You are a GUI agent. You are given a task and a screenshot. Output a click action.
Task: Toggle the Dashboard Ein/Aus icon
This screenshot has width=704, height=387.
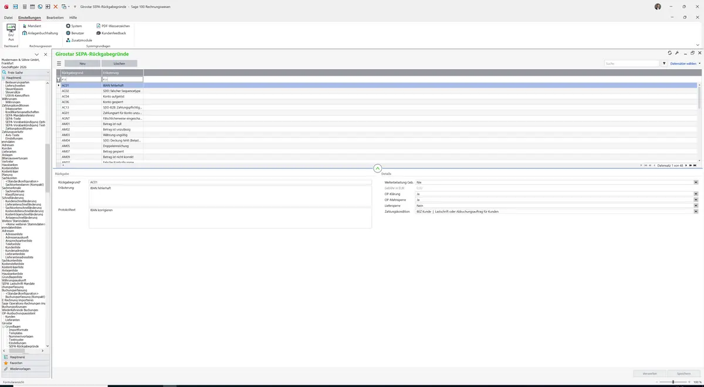click(11, 31)
